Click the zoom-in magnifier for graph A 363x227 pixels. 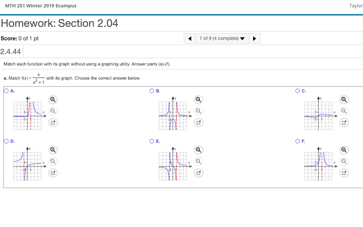(52, 100)
